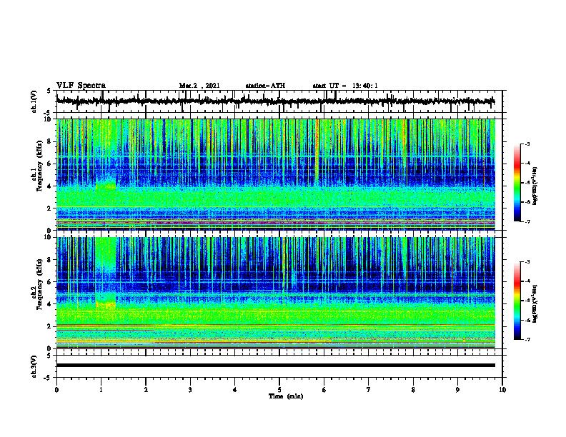The width and height of the screenshot is (566, 437).
Task: Click the "station=ATH" label
Action: 265,86
